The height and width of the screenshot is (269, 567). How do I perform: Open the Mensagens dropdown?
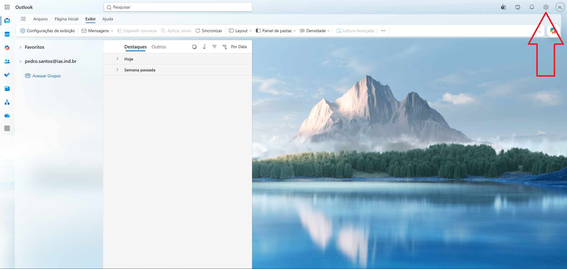(x=98, y=31)
